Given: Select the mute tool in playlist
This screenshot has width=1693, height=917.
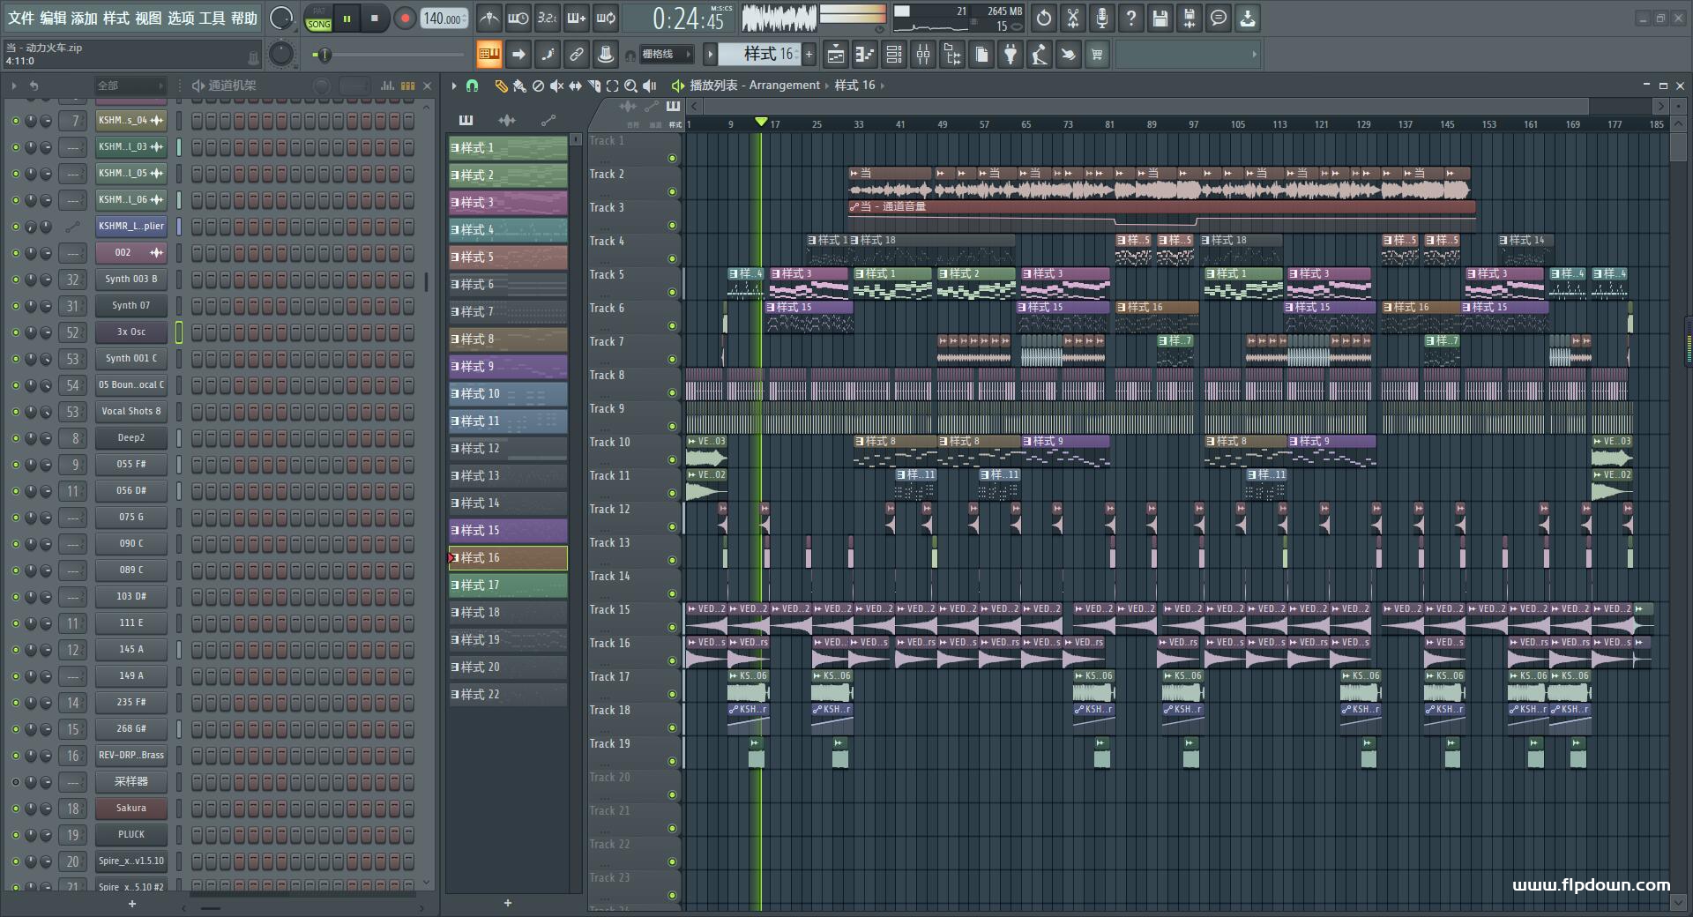Looking at the screenshot, I should click(x=556, y=86).
